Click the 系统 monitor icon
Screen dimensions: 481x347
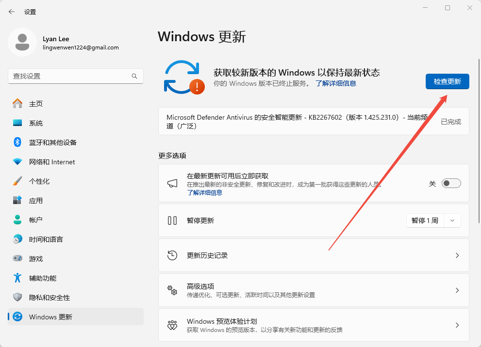click(17, 123)
